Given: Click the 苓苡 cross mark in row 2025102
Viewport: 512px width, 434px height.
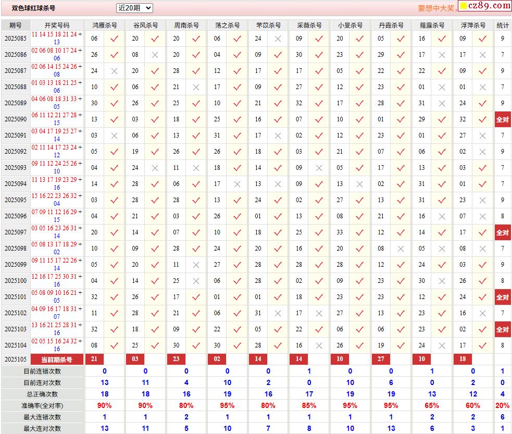Looking at the screenshot, I should coord(278,313).
